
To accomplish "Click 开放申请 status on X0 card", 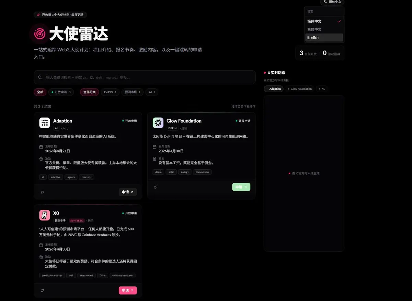I will (x=129, y=213).
